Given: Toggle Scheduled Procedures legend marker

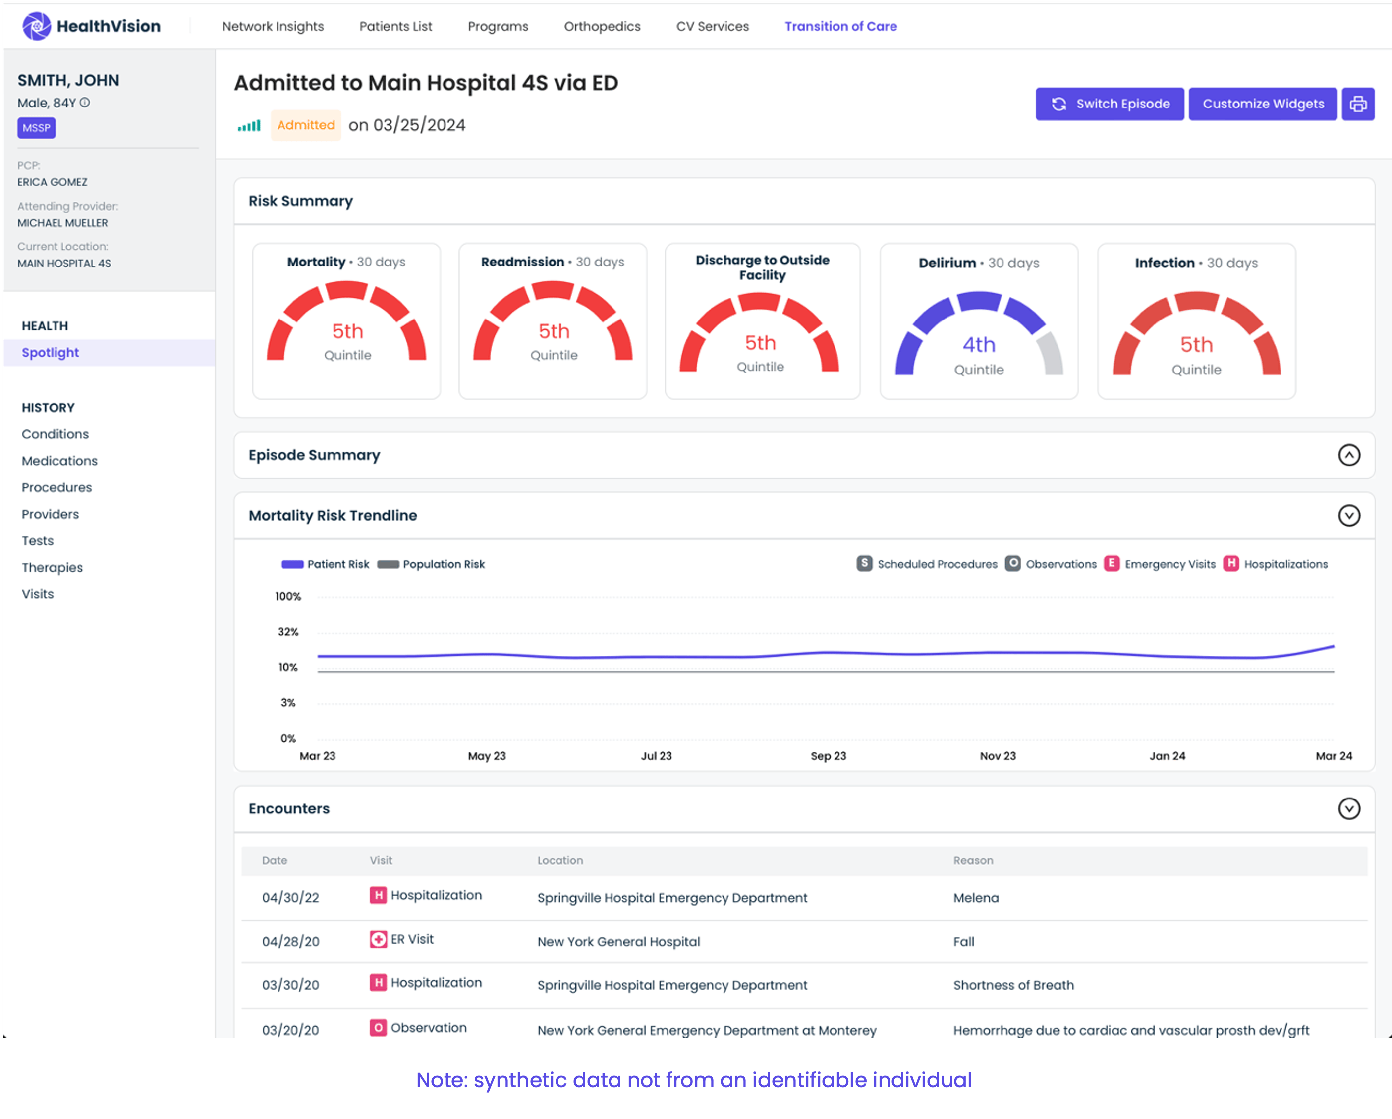Looking at the screenshot, I should pyautogui.click(x=865, y=563).
